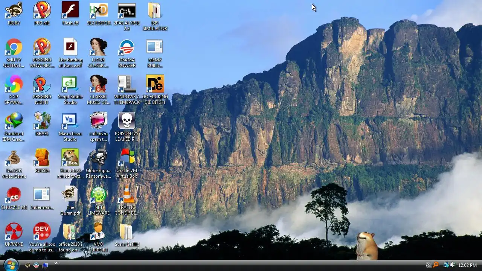Open the office 2010 i found on... folder

click(70, 231)
